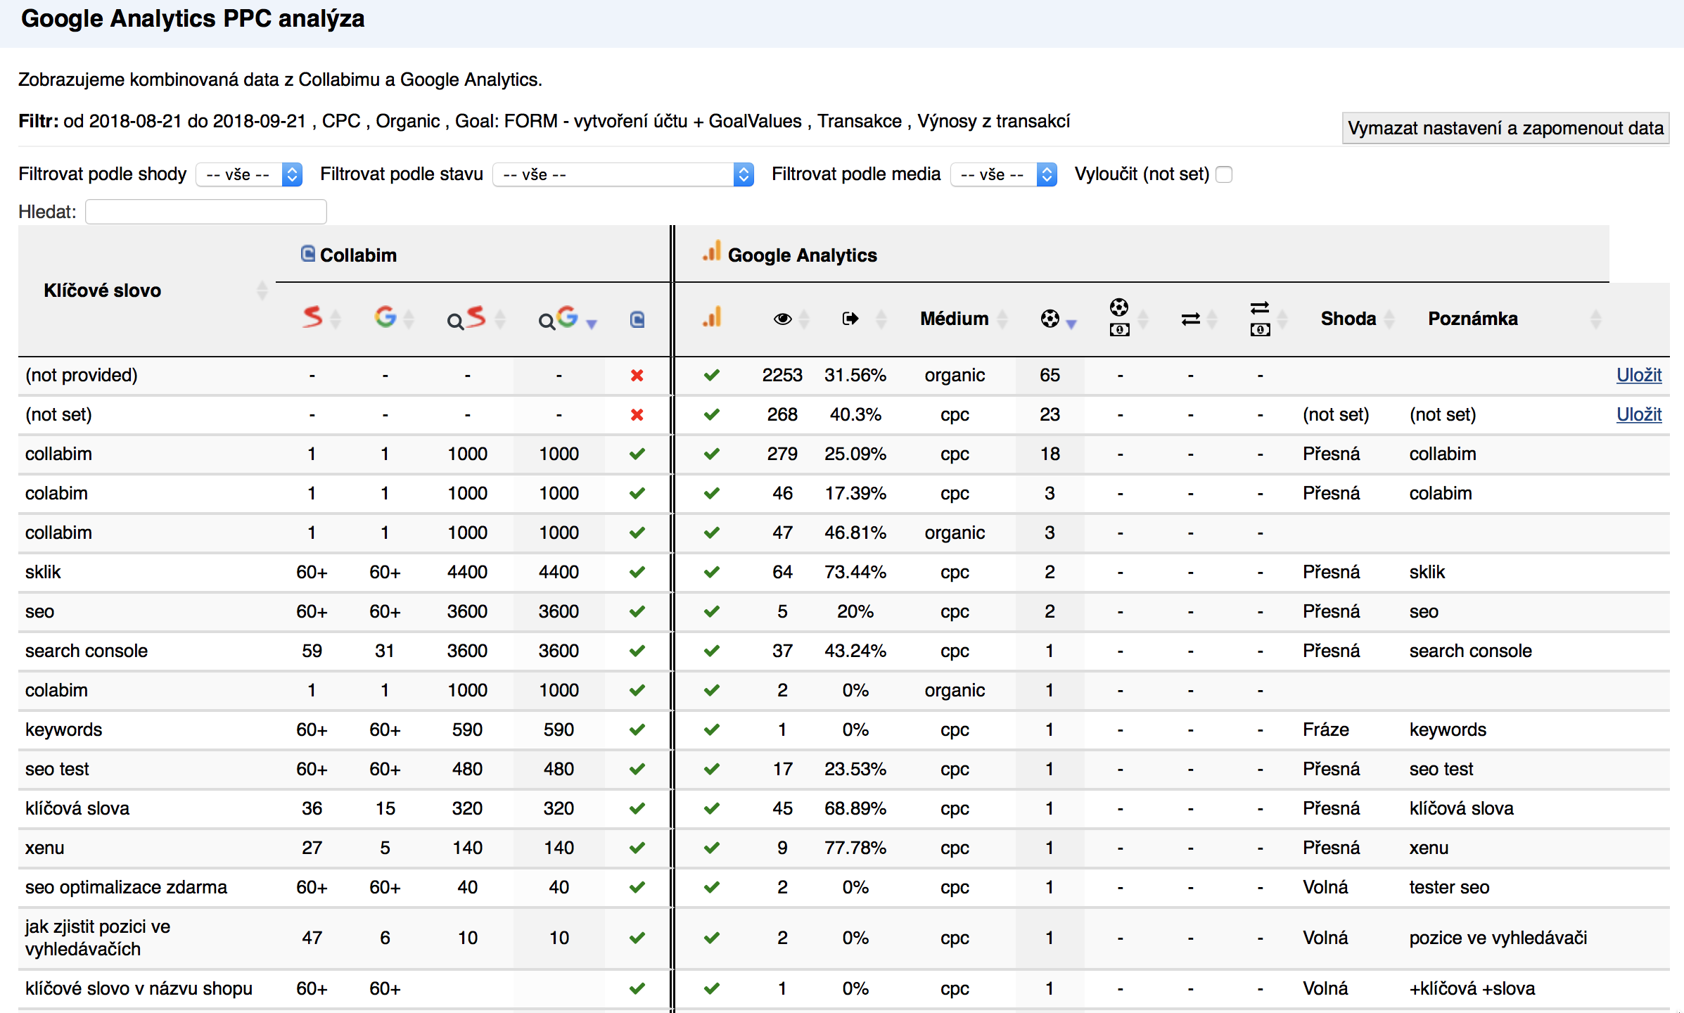This screenshot has width=1684, height=1013.
Task: Click 'Fráze' match type cell
Action: (x=1326, y=730)
